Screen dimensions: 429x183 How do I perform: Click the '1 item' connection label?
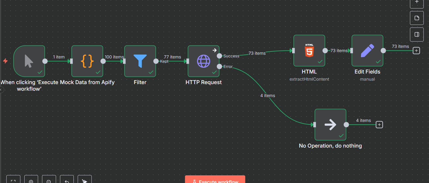tap(59, 57)
